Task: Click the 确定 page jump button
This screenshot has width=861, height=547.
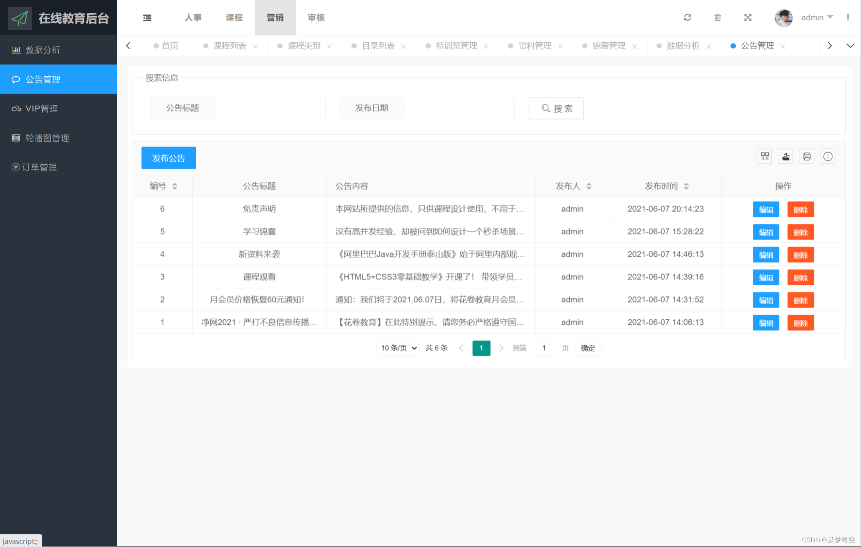Action: click(588, 348)
